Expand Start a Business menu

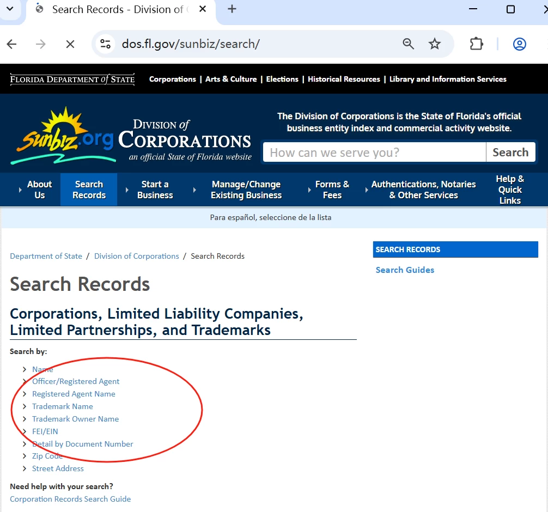coord(155,190)
